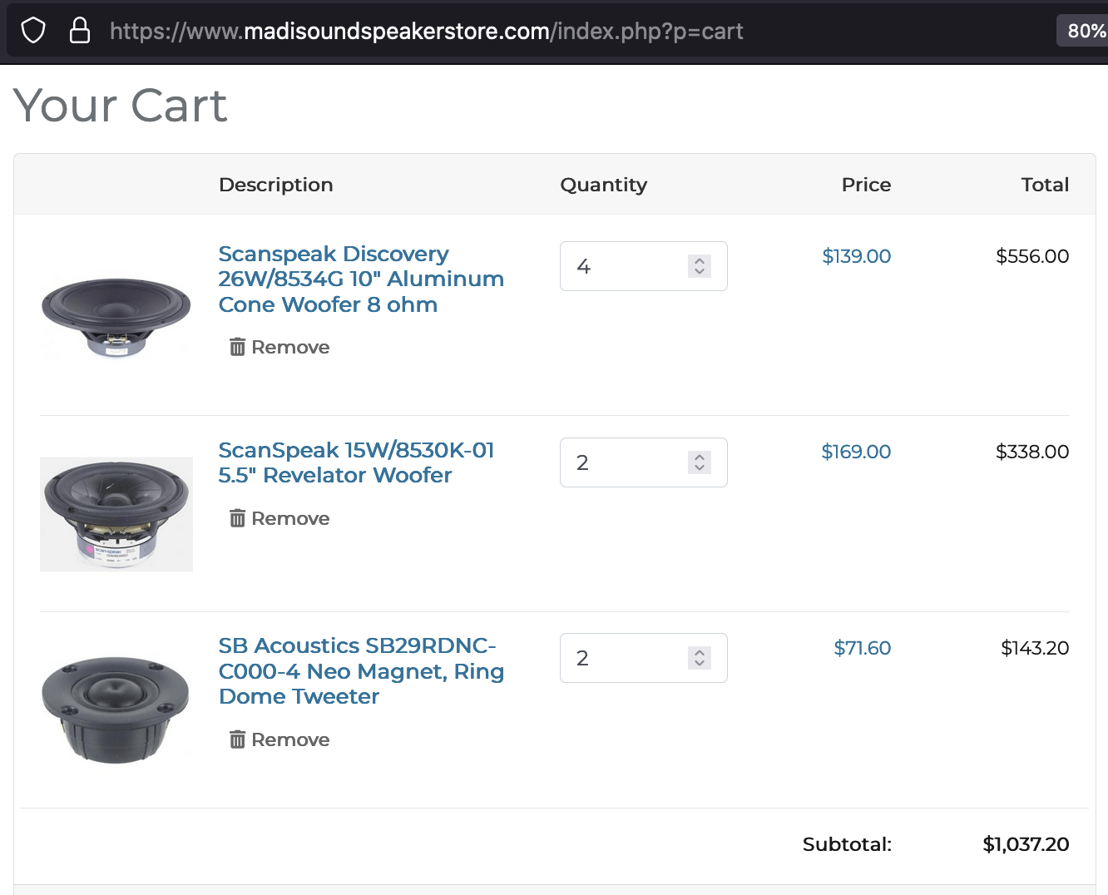Click the quantity stepper arrows for Revelator woofer

coord(700,462)
